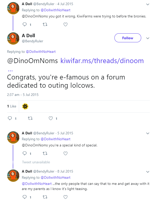157x200 pixels.
Task: Retweet the main e-famous tweet
Action: pos(30,118)
